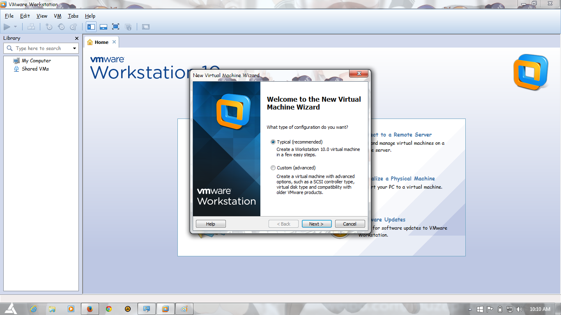
Task: Open the Tabs menu
Action: [x=73, y=16]
